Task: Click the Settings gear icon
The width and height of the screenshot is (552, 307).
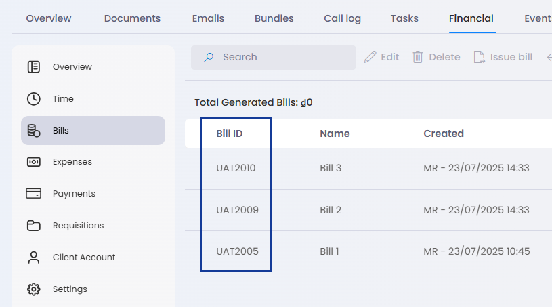Action: point(34,289)
